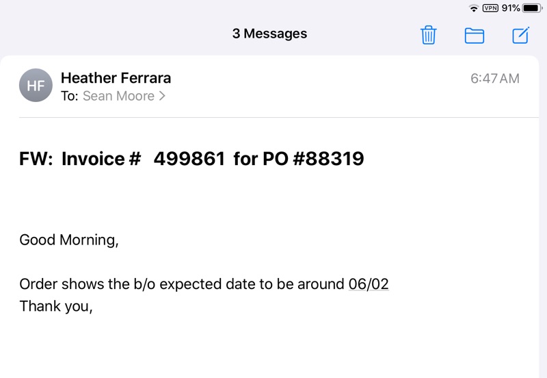Tap the 3 Messages thread title
Screen dimensions: 547x378
pyautogui.click(x=269, y=34)
